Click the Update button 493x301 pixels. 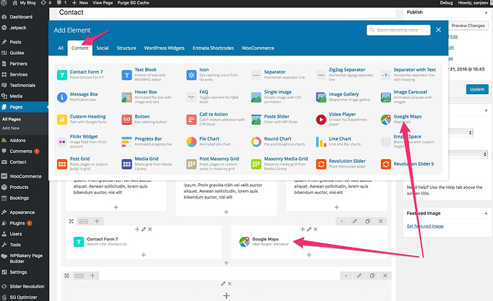[477, 89]
